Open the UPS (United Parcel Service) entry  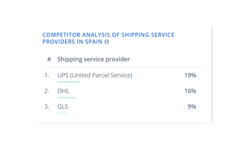(94, 75)
